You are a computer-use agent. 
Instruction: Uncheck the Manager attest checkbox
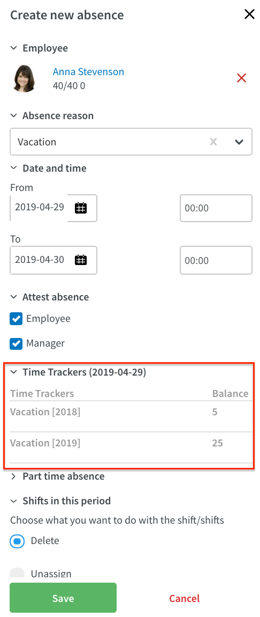(x=16, y=343)
